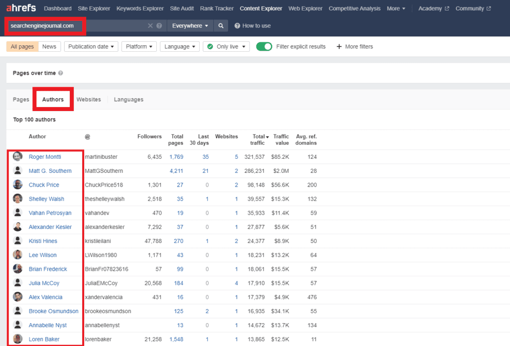
Task: Run search with the magnifier icon
Action: click(221, 26)
